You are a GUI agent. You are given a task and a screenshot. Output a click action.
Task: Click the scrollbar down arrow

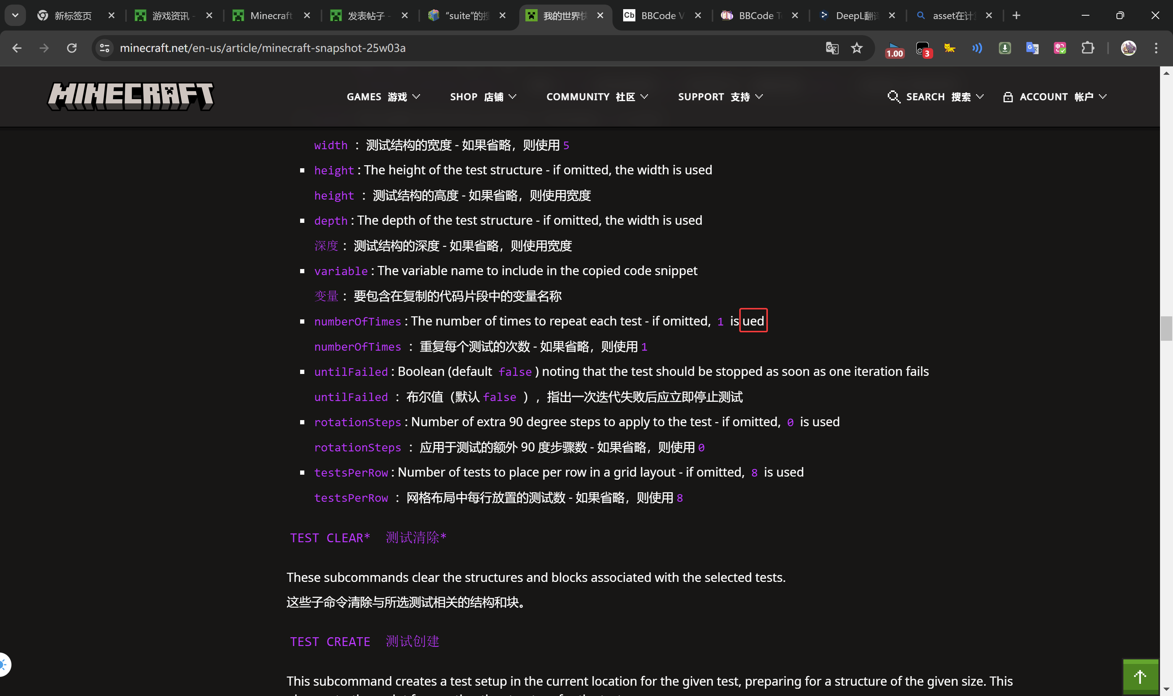click(x=1167, y=690)
